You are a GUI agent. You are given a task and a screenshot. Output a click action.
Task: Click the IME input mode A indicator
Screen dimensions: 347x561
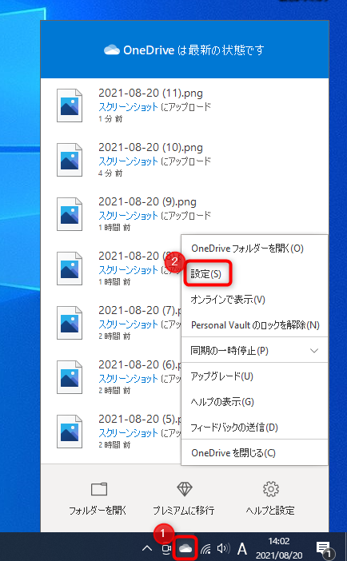[x=242, y=548]
